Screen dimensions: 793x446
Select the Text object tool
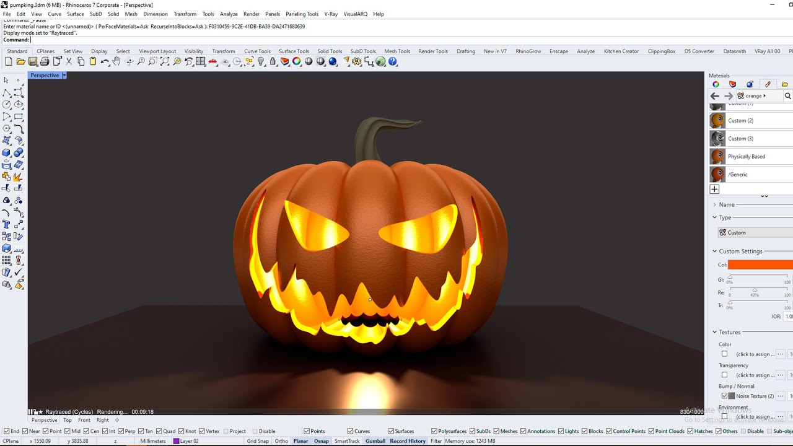[x=7, y=224]
